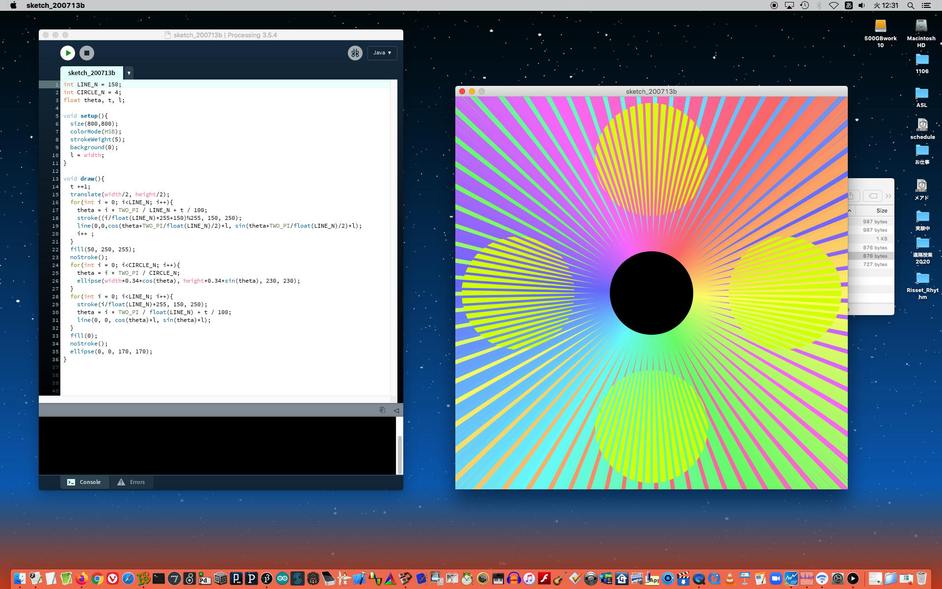Click the copy console output icon
This screenshot has height=589, width=942.
[x=382, y=410]
